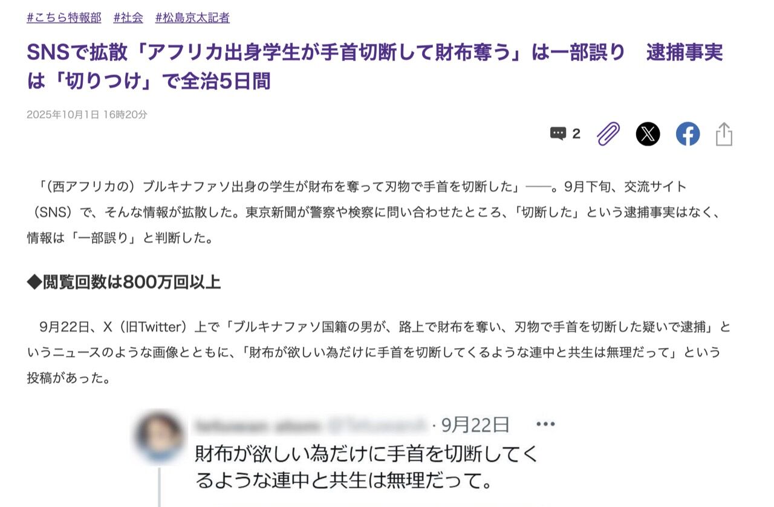
Task: Click the article headline starting with SNSで拡散
Action: click(375, 66)
